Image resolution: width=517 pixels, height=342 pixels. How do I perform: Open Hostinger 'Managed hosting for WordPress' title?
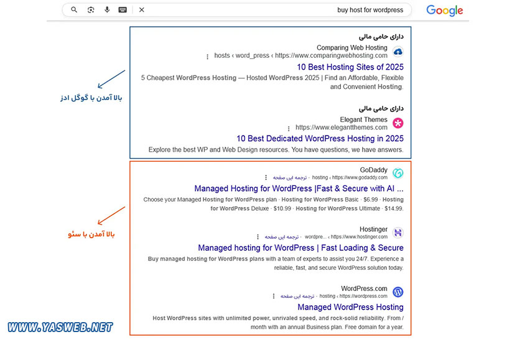pos(300,247)
